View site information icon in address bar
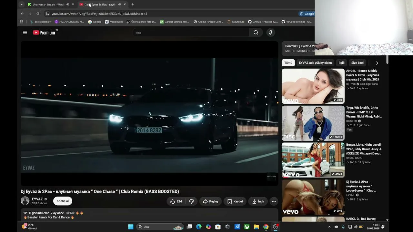 click(x=47, y=14)
